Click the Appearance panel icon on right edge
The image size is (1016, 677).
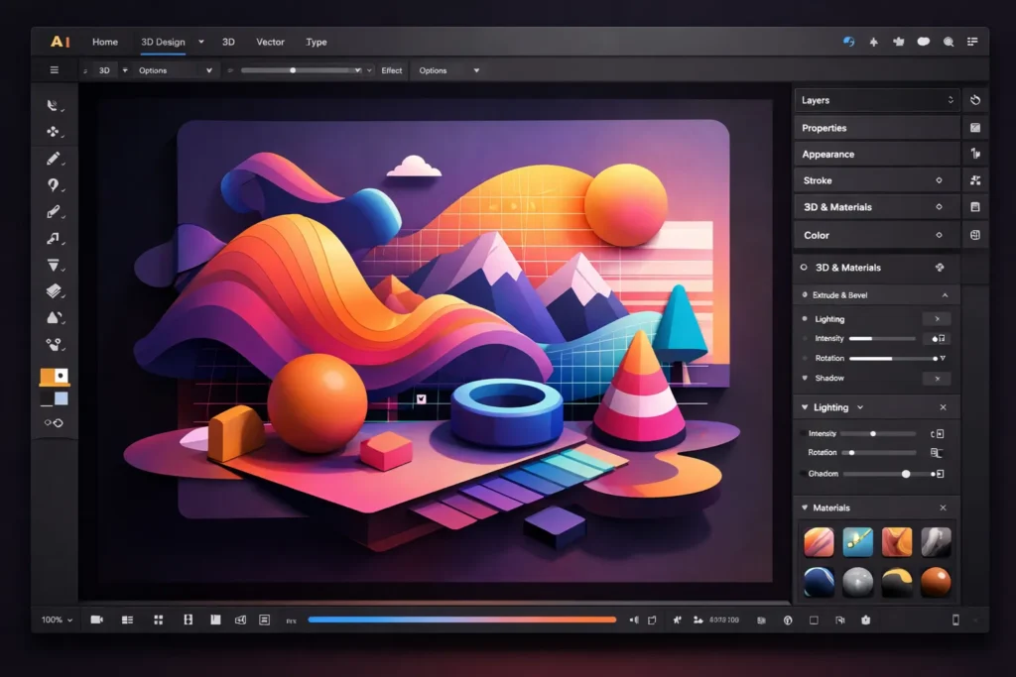pyautogui.click(x=975, y=154)
